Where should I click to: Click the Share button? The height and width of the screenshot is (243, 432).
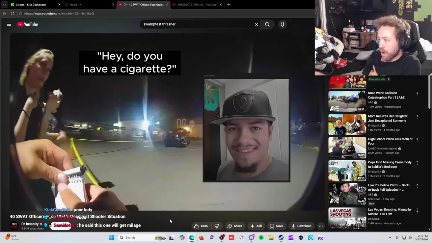point(235,226)
